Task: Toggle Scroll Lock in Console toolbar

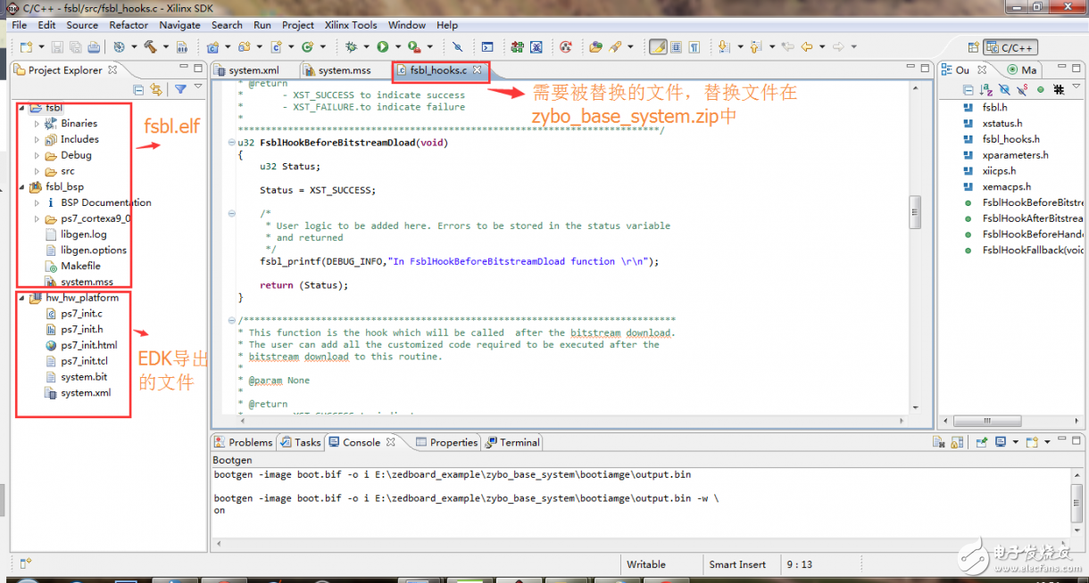Action: point(955,442)
